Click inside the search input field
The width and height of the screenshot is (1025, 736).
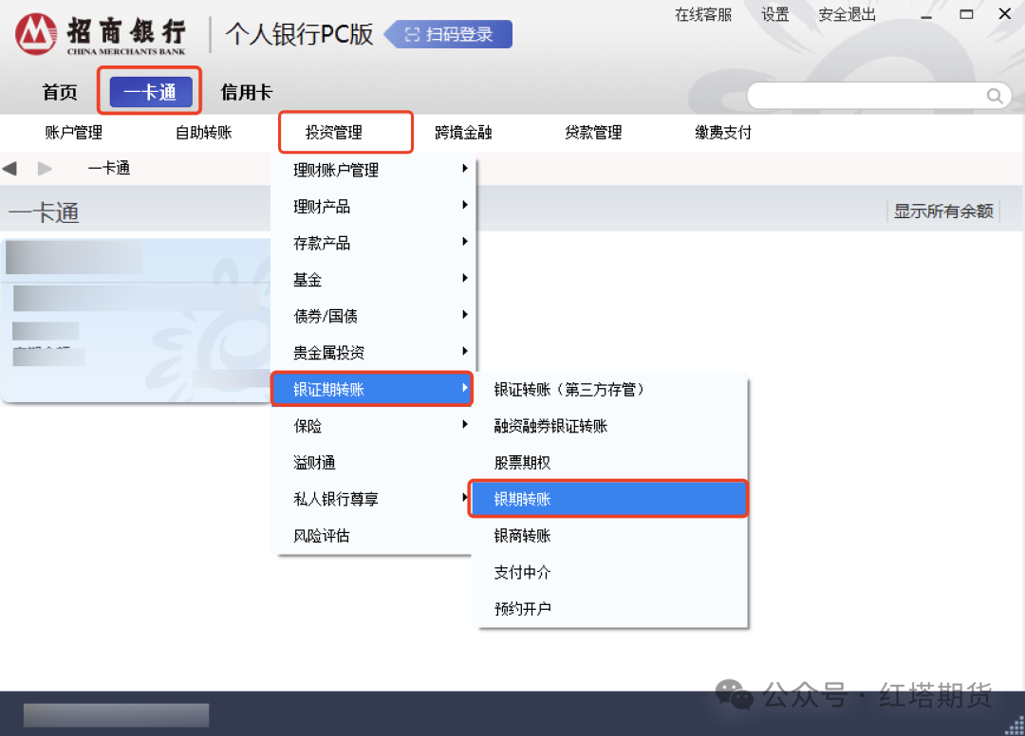867,96
